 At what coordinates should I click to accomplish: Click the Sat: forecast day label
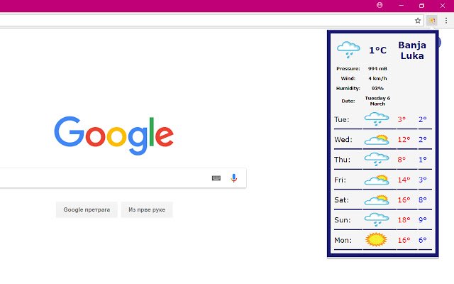(x=342, y=200)
